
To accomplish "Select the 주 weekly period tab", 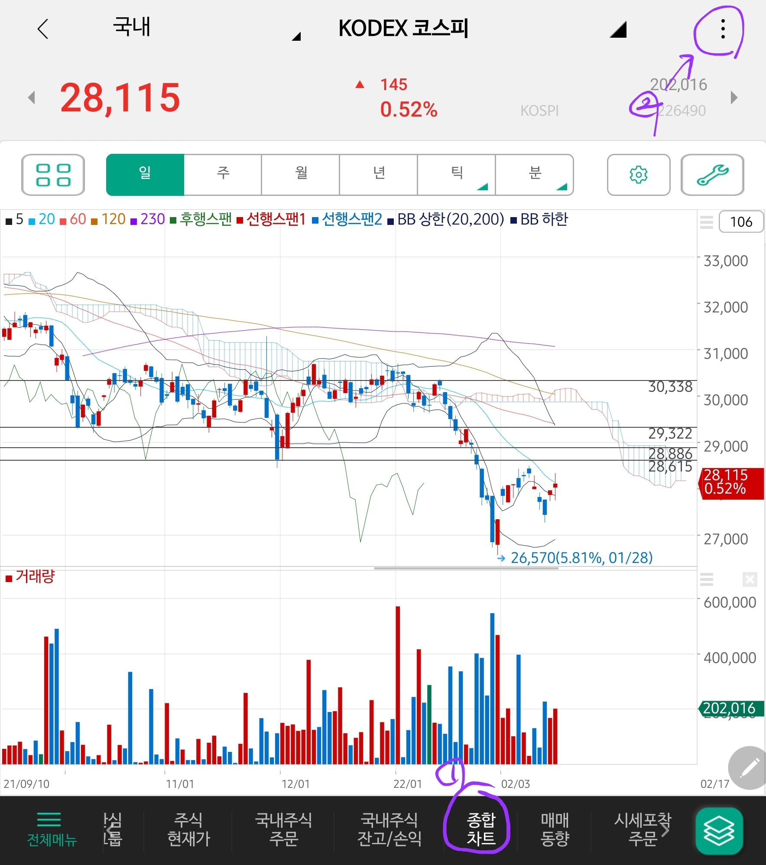I will click(223, 175).
